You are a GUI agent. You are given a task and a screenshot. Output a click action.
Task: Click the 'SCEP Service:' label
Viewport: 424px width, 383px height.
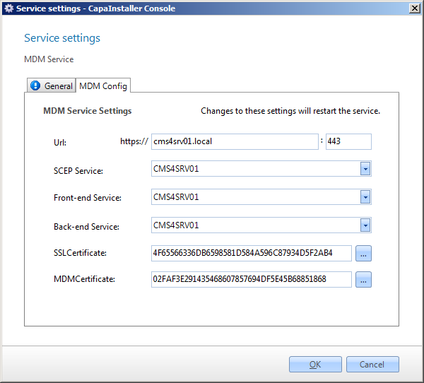78,171
